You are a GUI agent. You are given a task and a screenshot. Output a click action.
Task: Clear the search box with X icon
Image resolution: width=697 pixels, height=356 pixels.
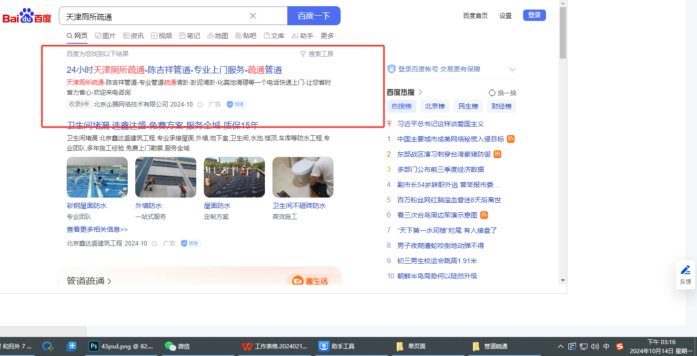(253, 16)
